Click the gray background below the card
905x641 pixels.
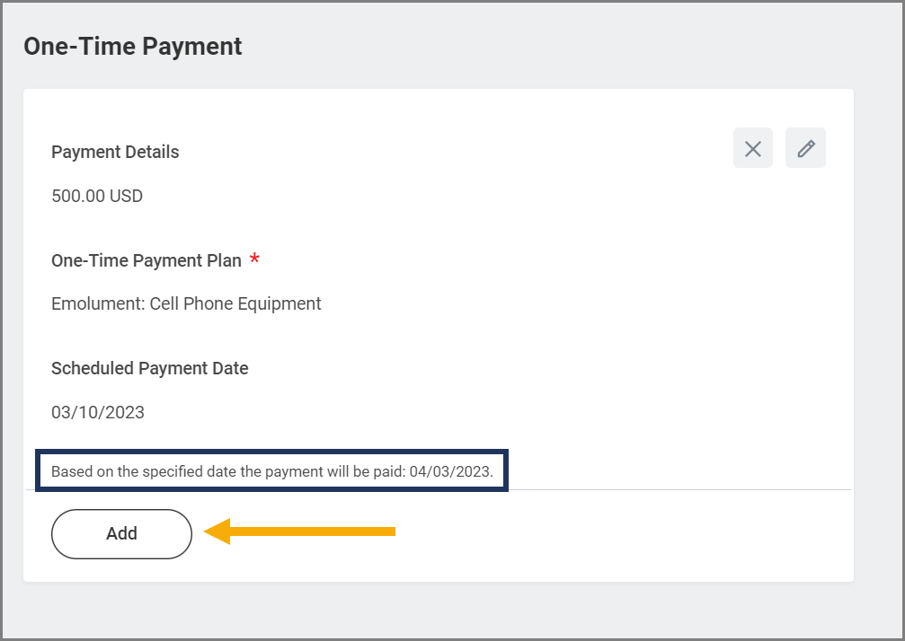(x=449, y=610)
